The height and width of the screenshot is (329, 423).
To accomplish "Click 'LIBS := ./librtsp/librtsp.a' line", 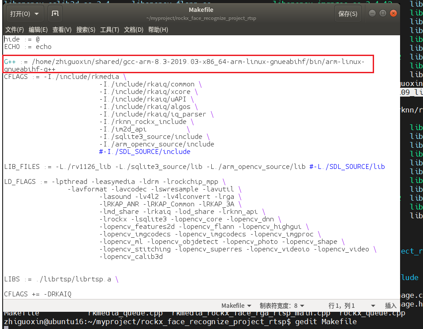I will pyautogui.click(x=61, y=279).
